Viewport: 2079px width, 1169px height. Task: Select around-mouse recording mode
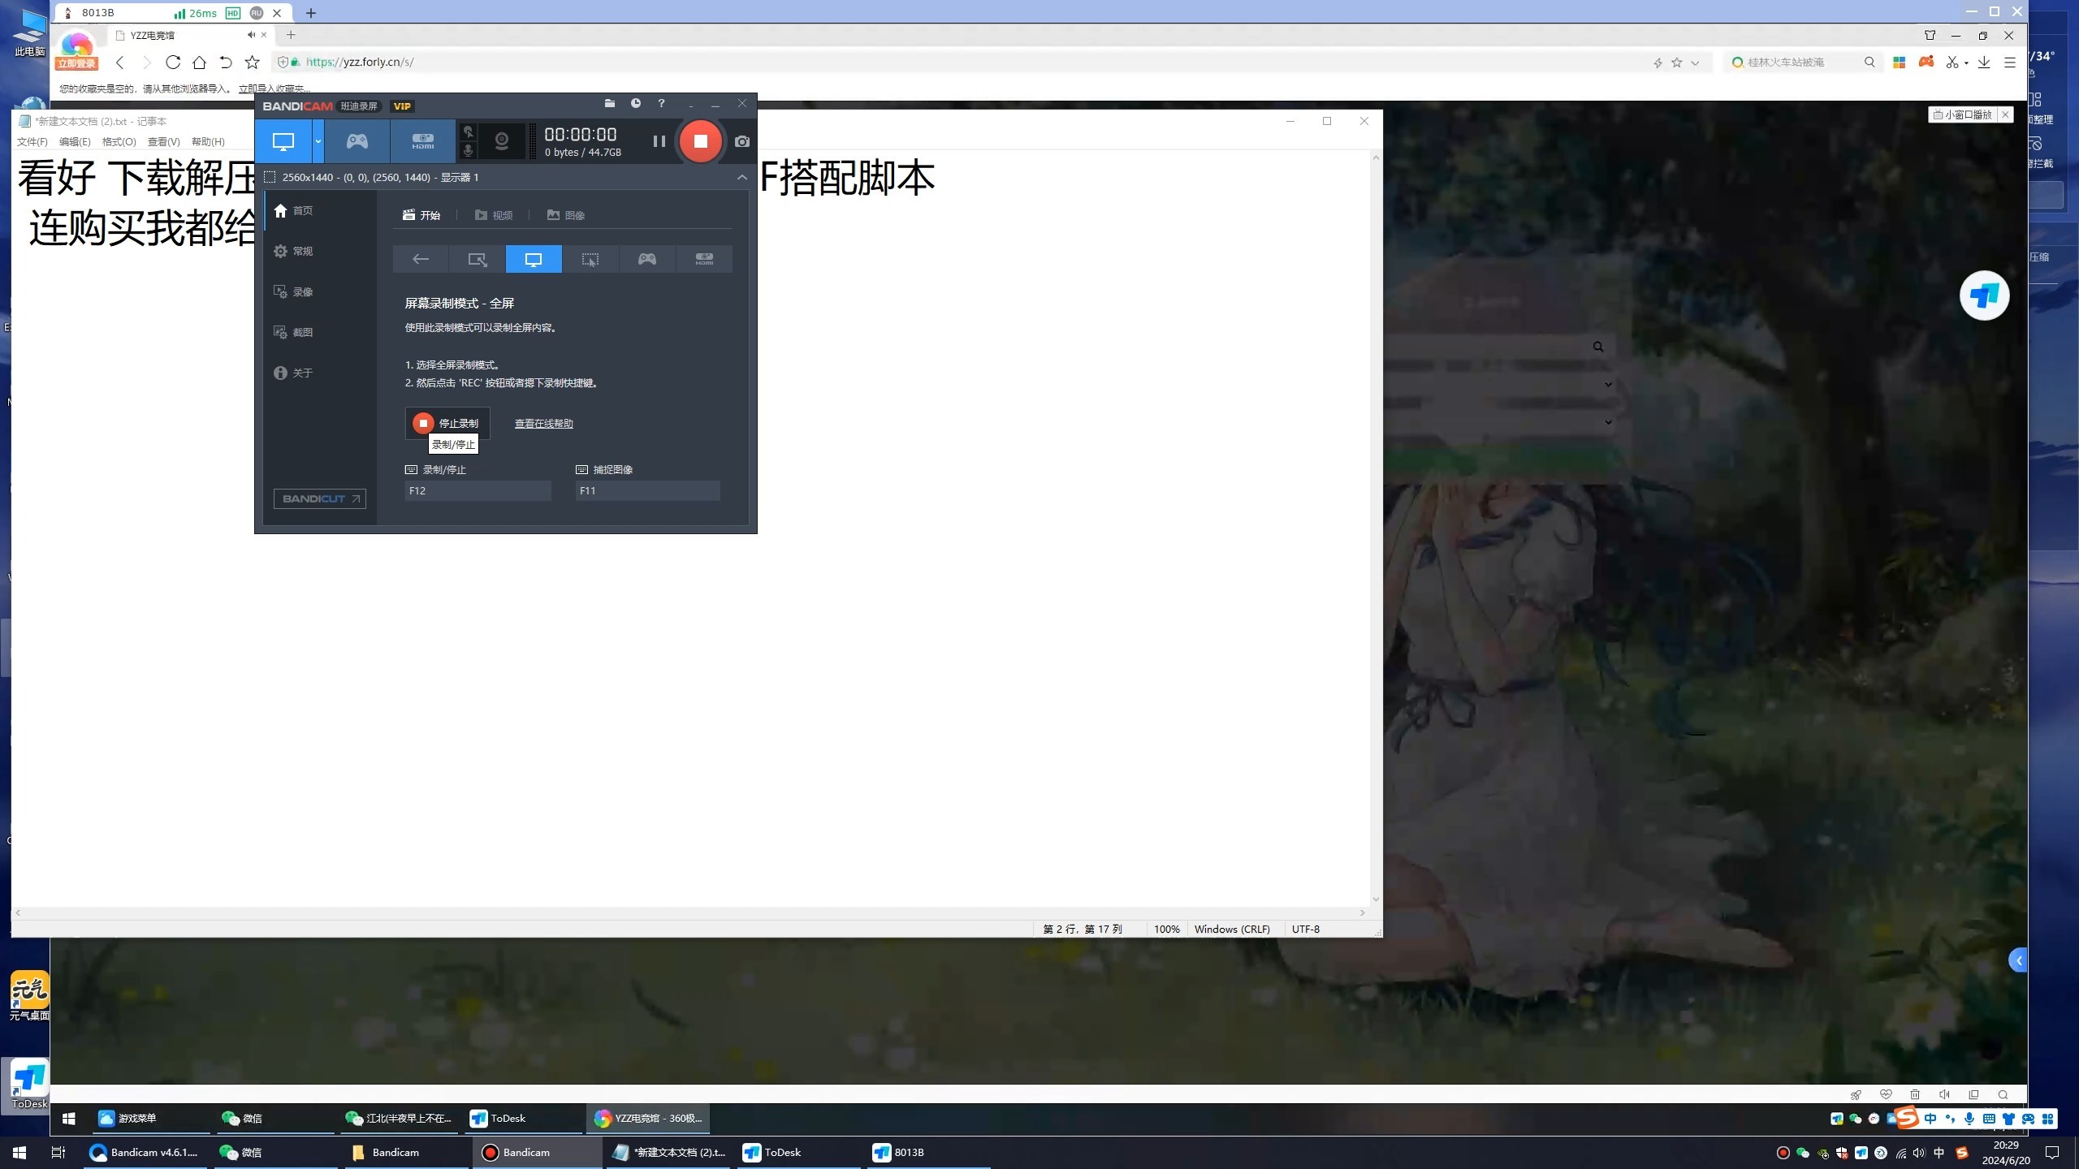[590, 259]
